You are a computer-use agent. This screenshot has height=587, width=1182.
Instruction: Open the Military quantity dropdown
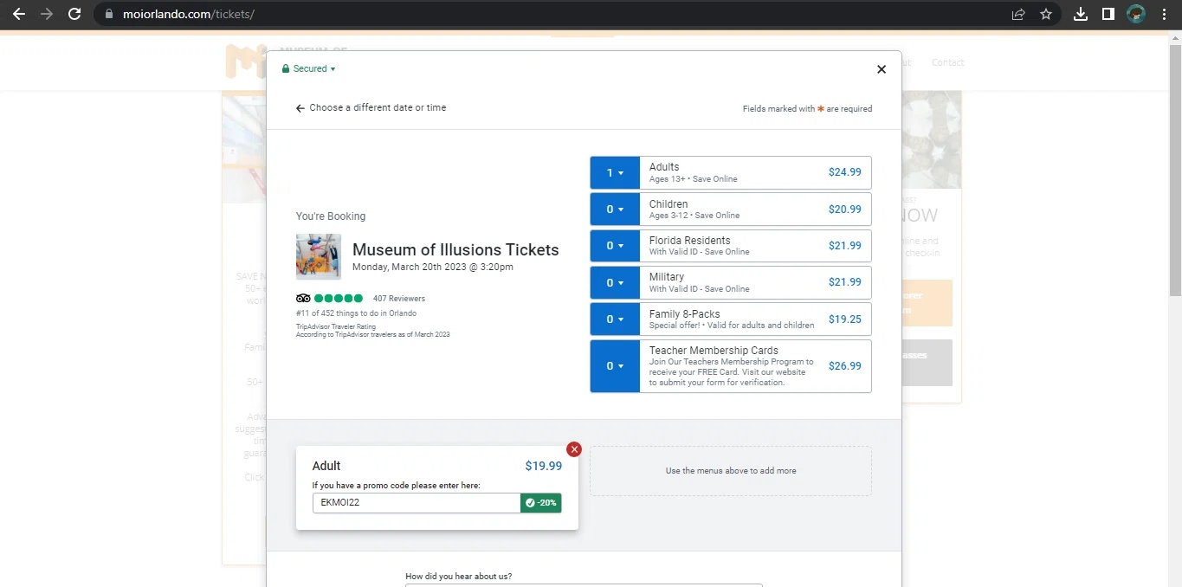click(615, 282)
